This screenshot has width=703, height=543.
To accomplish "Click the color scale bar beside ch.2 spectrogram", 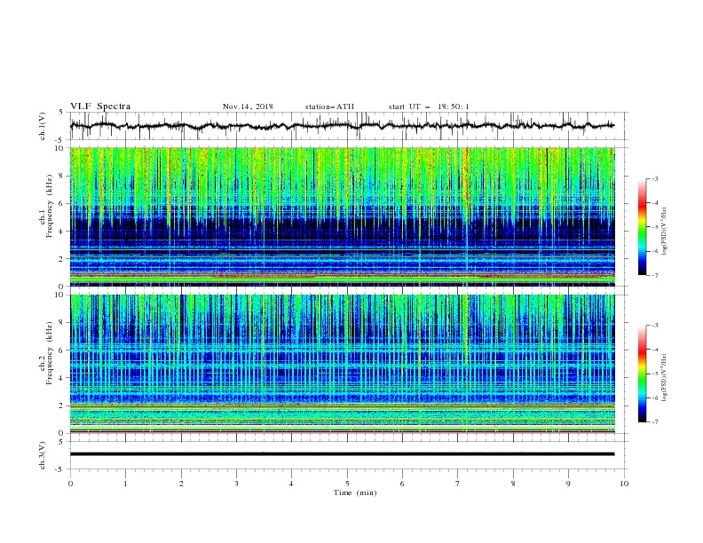I will point(642,374).
